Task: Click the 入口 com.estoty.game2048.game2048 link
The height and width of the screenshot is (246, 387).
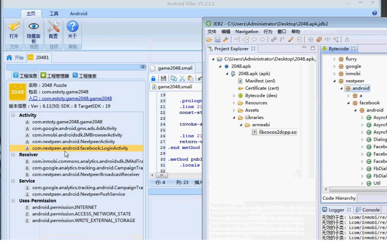Action: pos(70,98)
